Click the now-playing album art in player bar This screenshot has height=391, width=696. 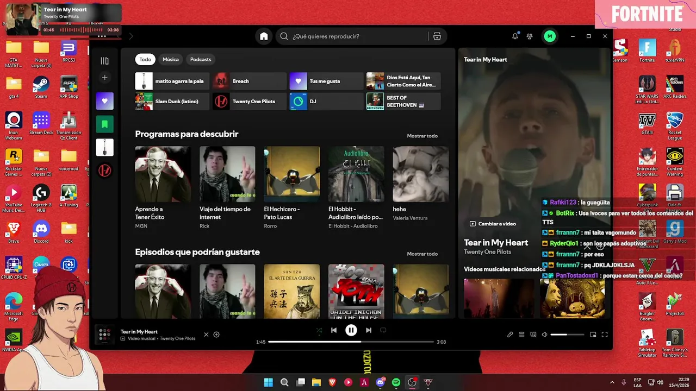pos(104,335)
